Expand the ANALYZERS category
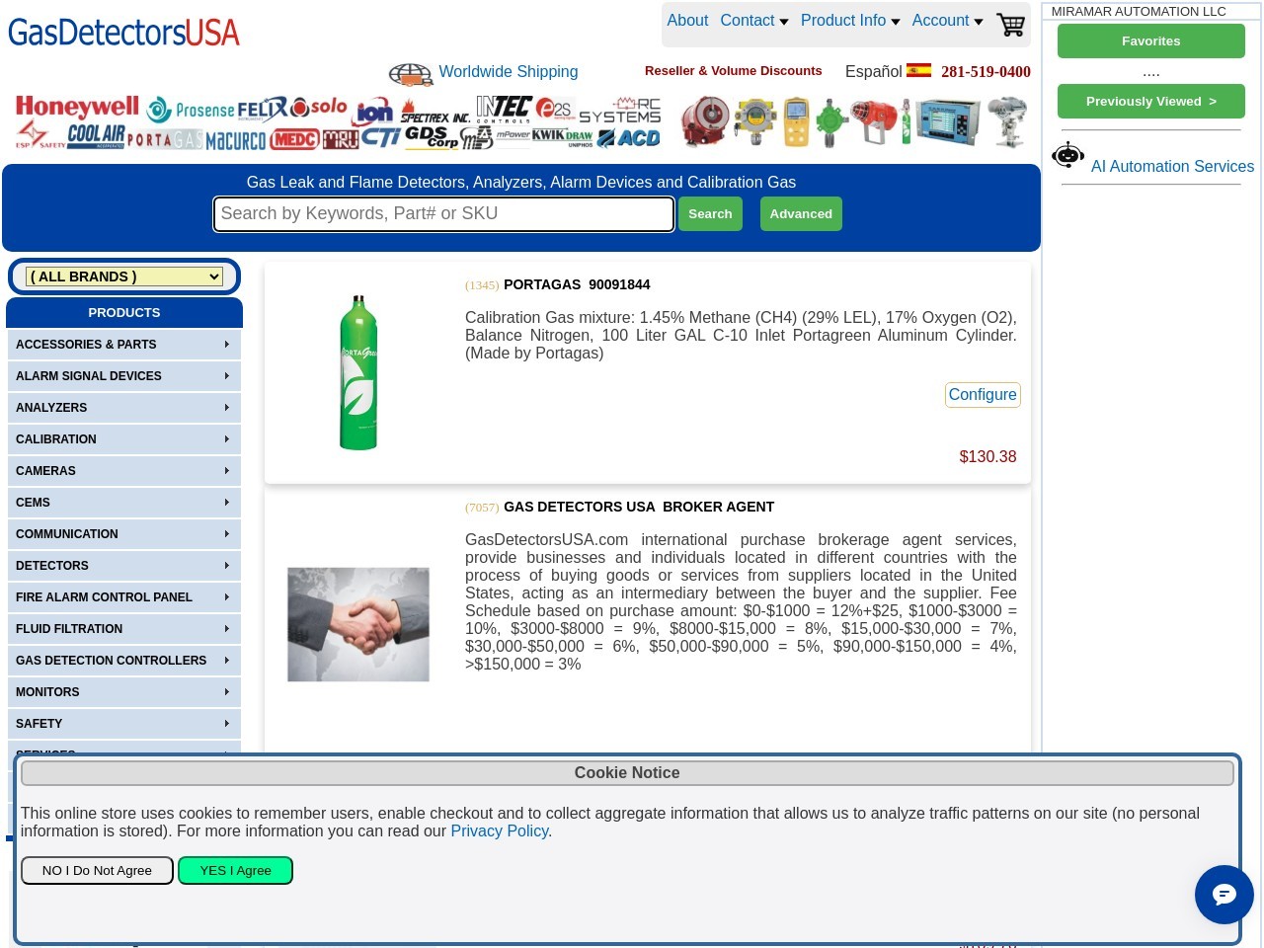Screen dimensions: 1264x948 (124, 408)
